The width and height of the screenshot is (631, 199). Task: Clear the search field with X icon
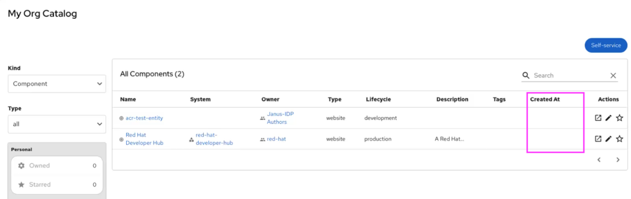[613, 76]
